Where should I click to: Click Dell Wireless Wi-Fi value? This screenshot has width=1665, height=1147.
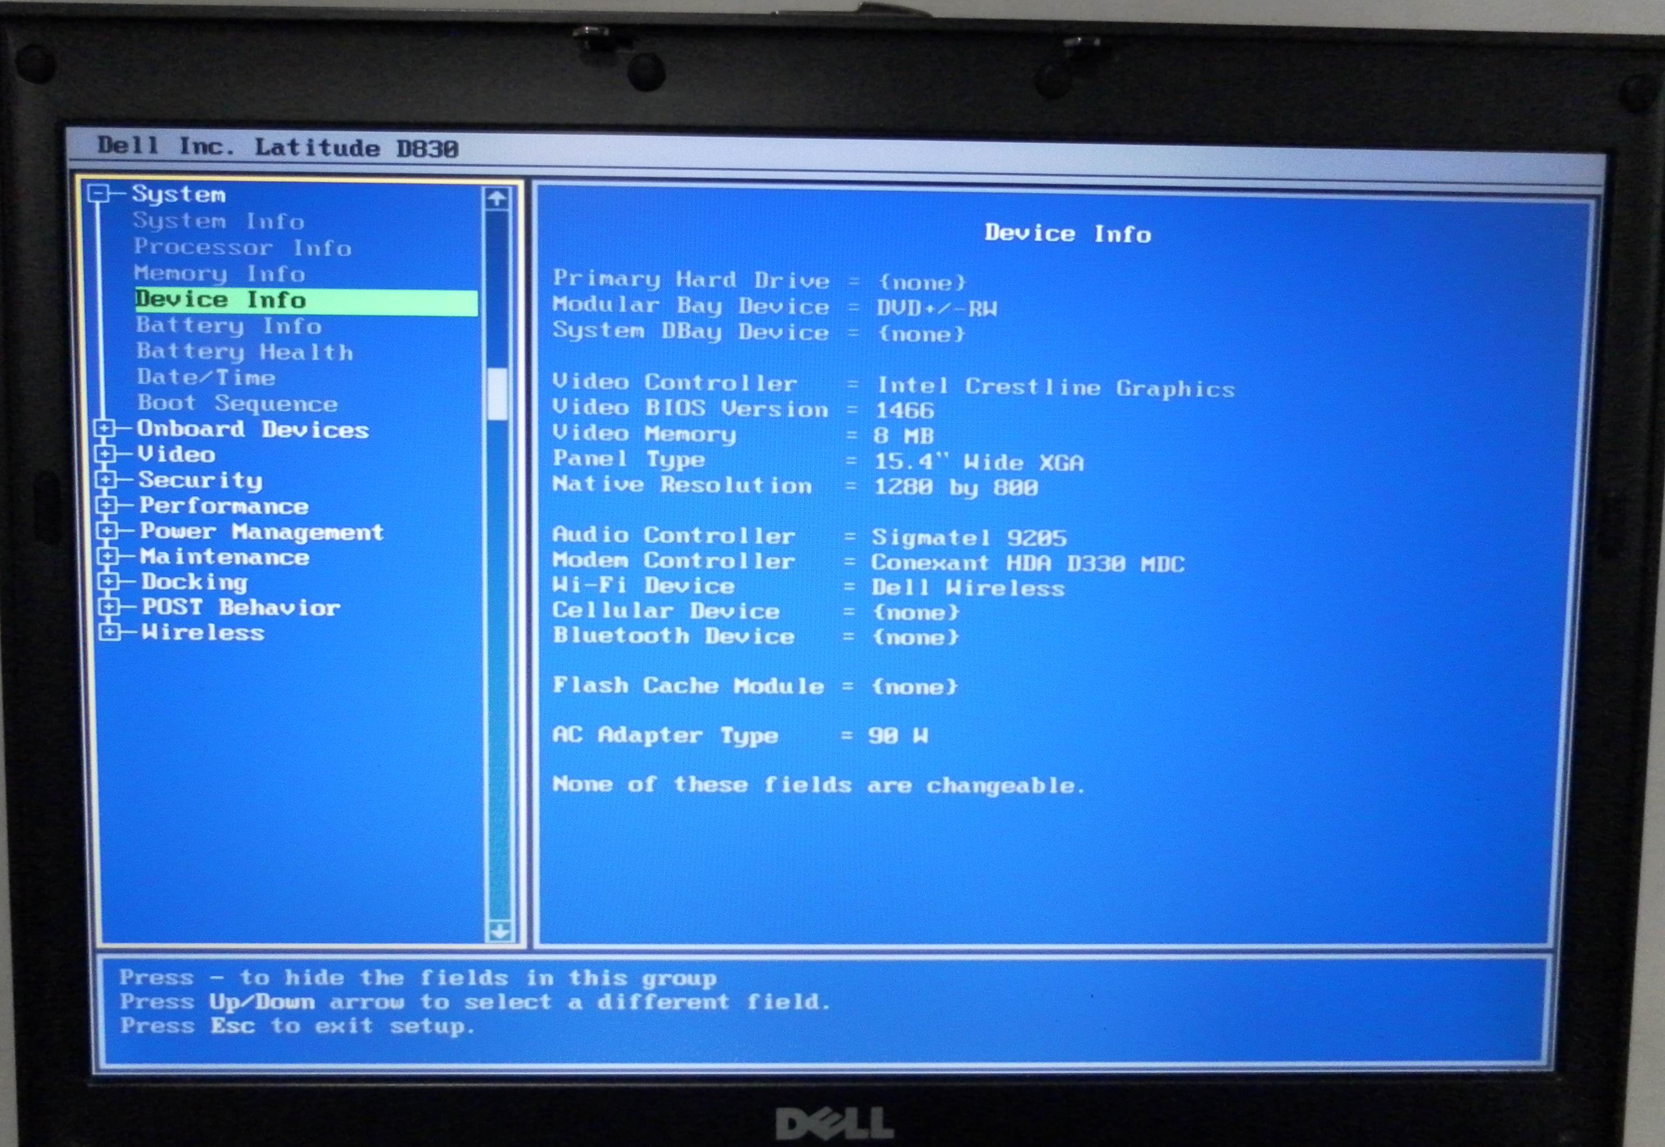968,588
